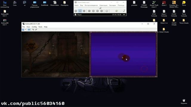Click the media player volume slider
Viewport: 191px width, 107px height.
coord(122,11)
